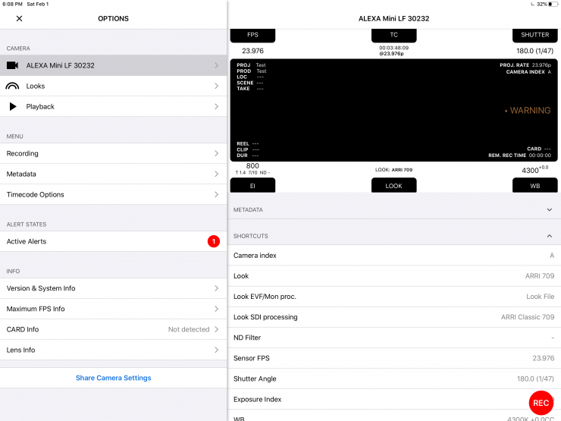Image resolution: width=561 pixels, height=421 pixels.
Task: Select the ALEXA Mini LF 30232 camera icon
Action: [12, 65]
